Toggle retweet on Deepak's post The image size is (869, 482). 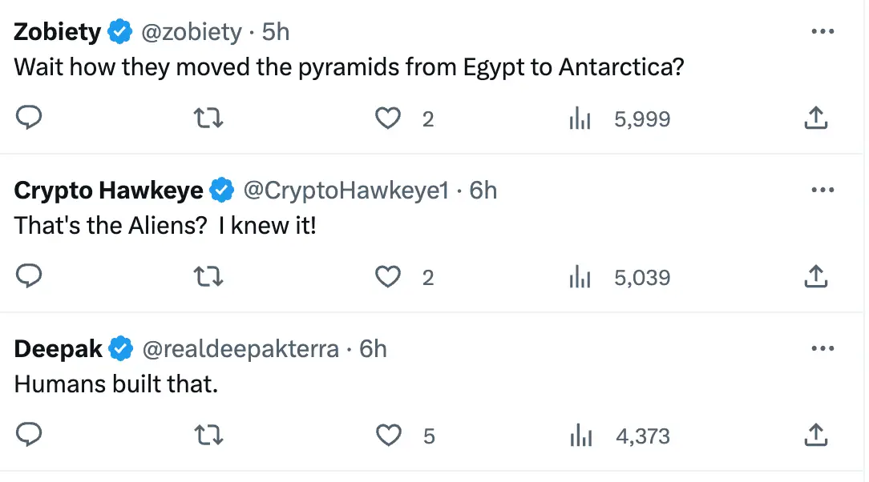[x=208, y=436]
